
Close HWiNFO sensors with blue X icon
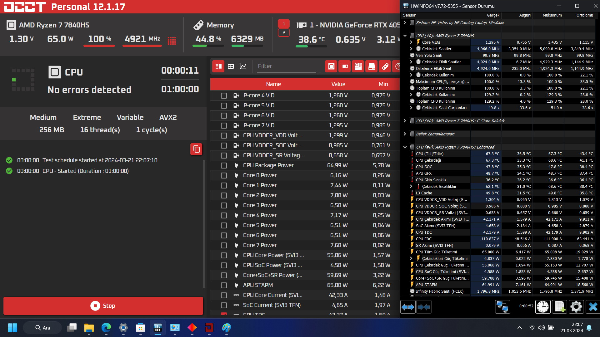(592, 307)
